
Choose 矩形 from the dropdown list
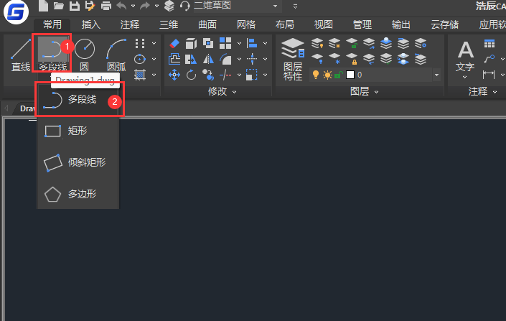[x=78, y=131]
